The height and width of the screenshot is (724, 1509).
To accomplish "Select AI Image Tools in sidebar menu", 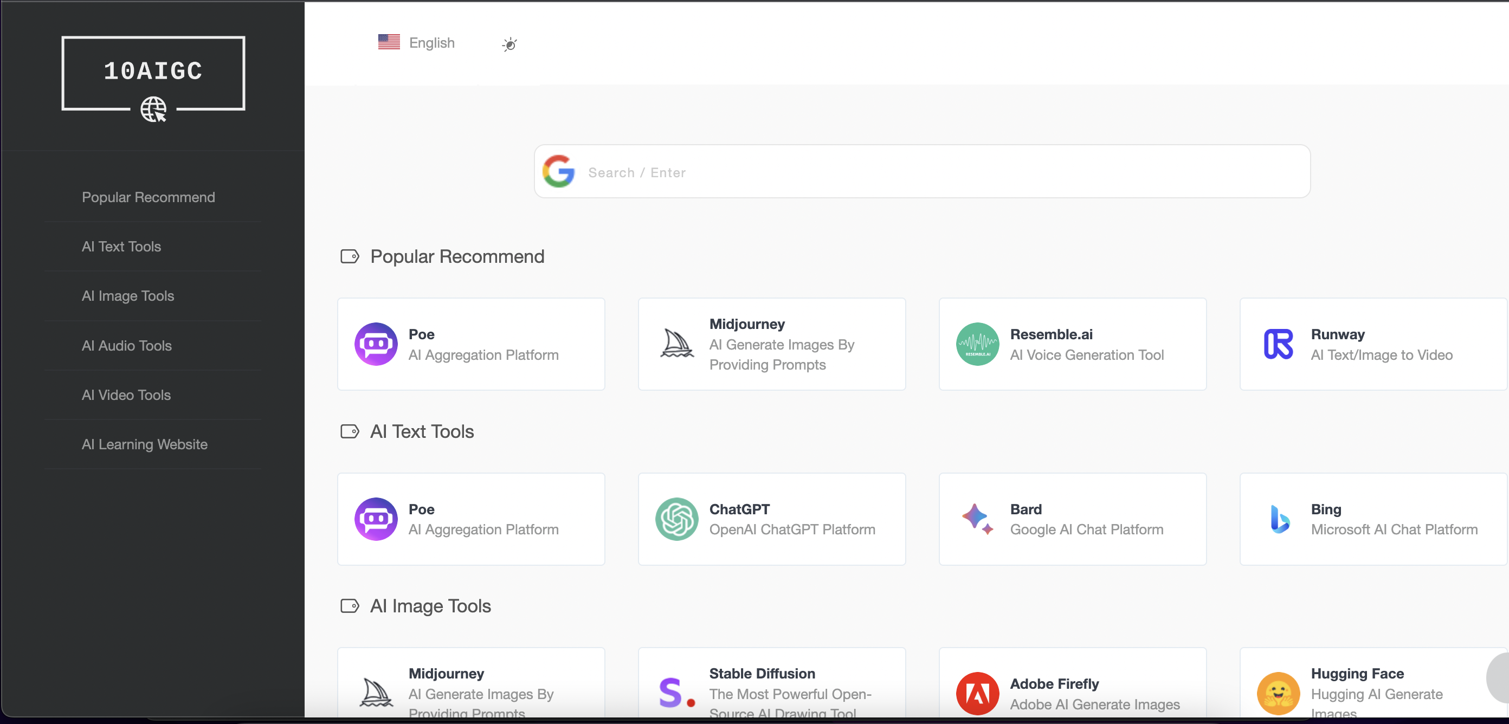I will (128, 296).
